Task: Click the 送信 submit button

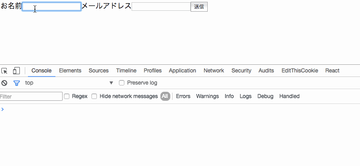Action: point(199,7)
